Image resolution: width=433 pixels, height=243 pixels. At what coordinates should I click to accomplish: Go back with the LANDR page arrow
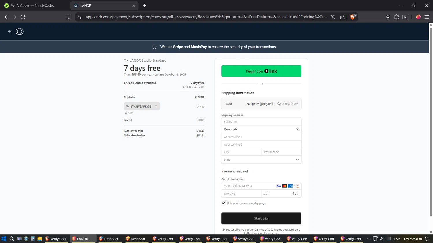tap(10, 32)
